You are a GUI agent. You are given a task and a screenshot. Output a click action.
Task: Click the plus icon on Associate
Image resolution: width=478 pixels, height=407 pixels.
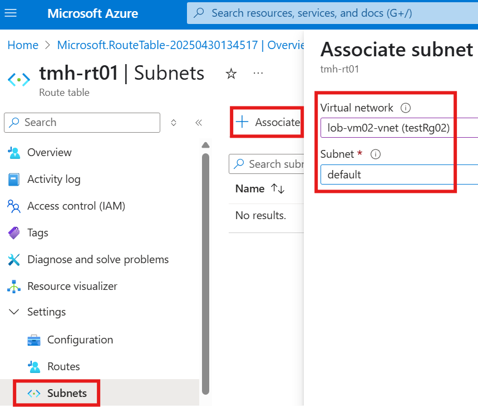click(x=242, y=122)
